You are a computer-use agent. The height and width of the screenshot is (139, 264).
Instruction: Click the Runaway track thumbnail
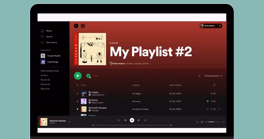coord(84,102)
